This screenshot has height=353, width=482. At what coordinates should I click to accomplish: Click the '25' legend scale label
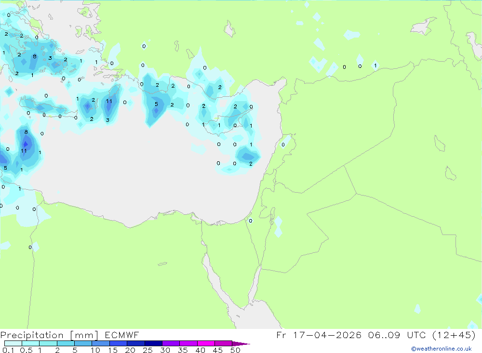(x=148, y=350)
